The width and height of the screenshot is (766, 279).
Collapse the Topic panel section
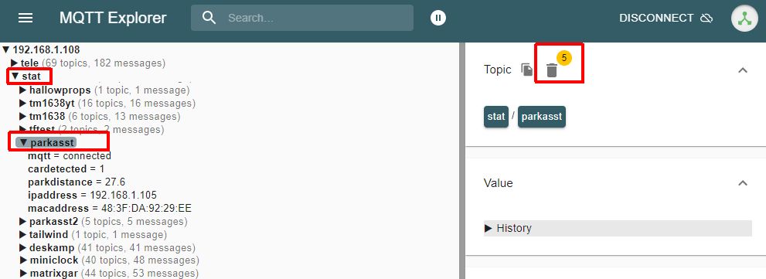[743, 70]
